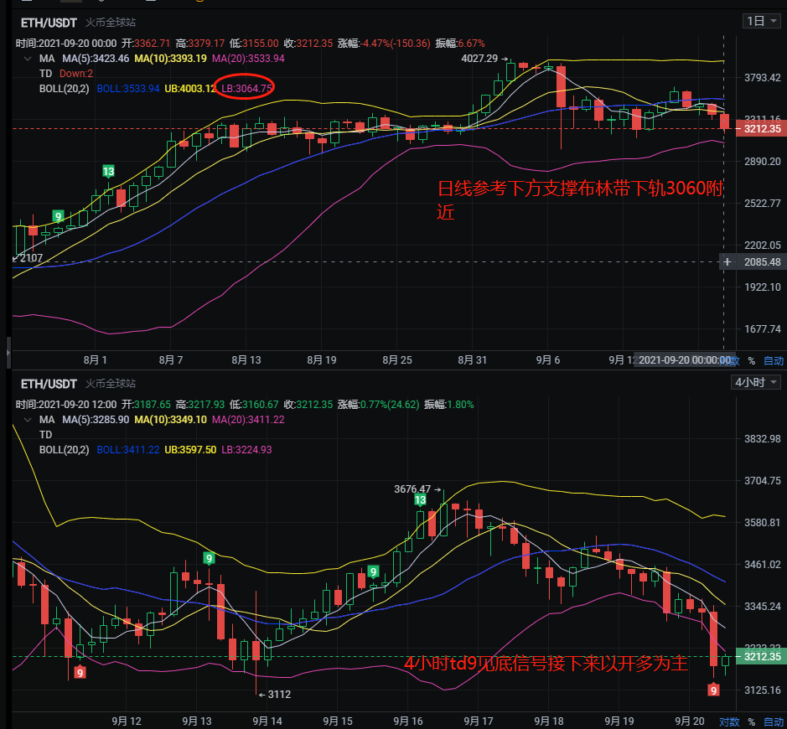Screen dimensions: 787x729
Task: Select the green TD 13 marker on daily chart
Action: [108, 172]
